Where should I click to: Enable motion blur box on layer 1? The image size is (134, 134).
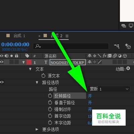click(115, 62)
